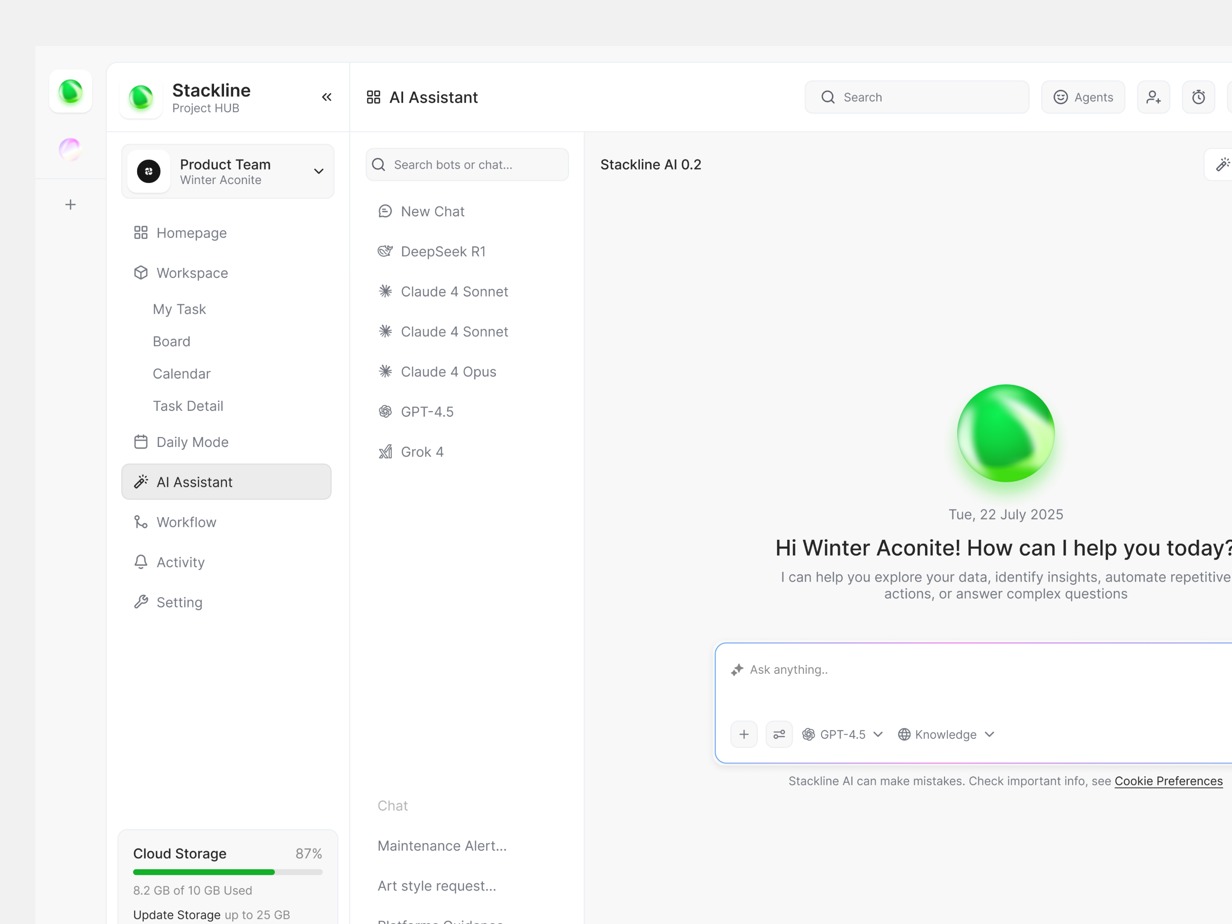
Task: Open attachment options with the plus icon
Action: pos(744,734)
